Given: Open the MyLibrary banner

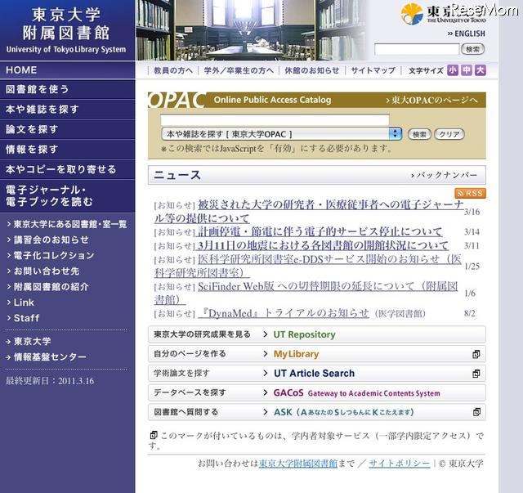Looking at the screenshot, I should click(x=316, y=354).
